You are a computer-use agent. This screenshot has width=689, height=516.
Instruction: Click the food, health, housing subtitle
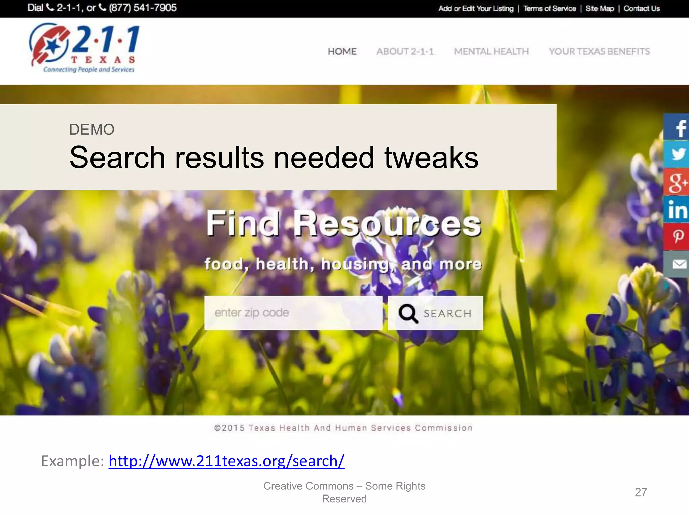tap(343, 264)
